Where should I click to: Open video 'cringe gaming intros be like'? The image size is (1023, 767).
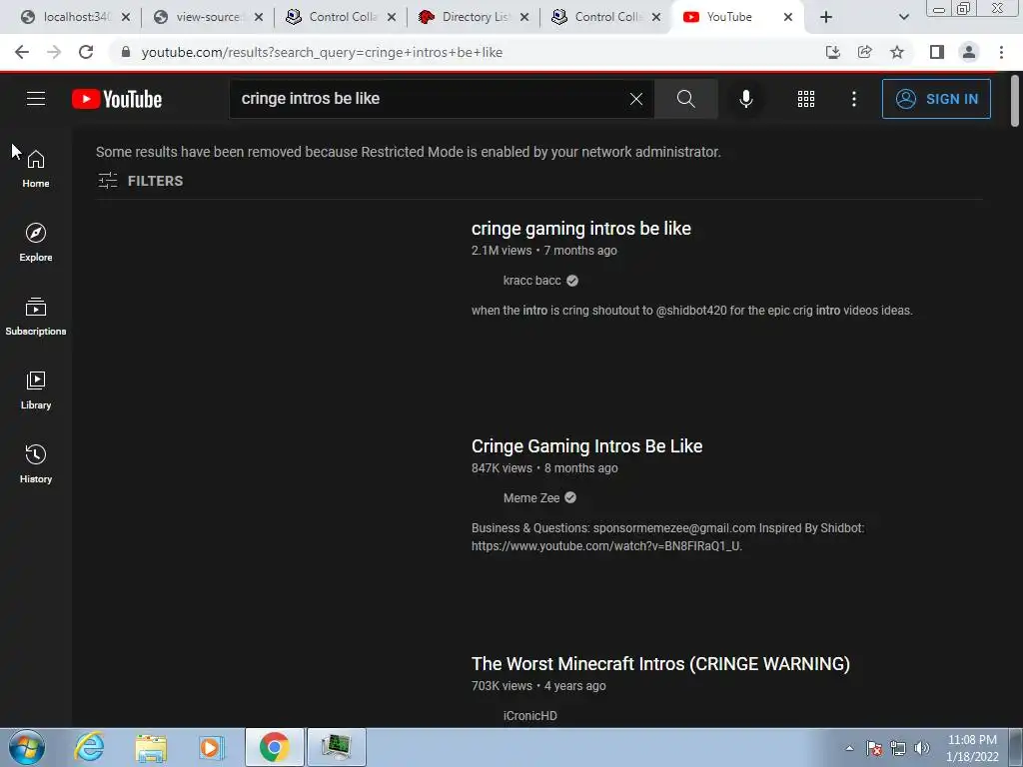tap(581, 229)
